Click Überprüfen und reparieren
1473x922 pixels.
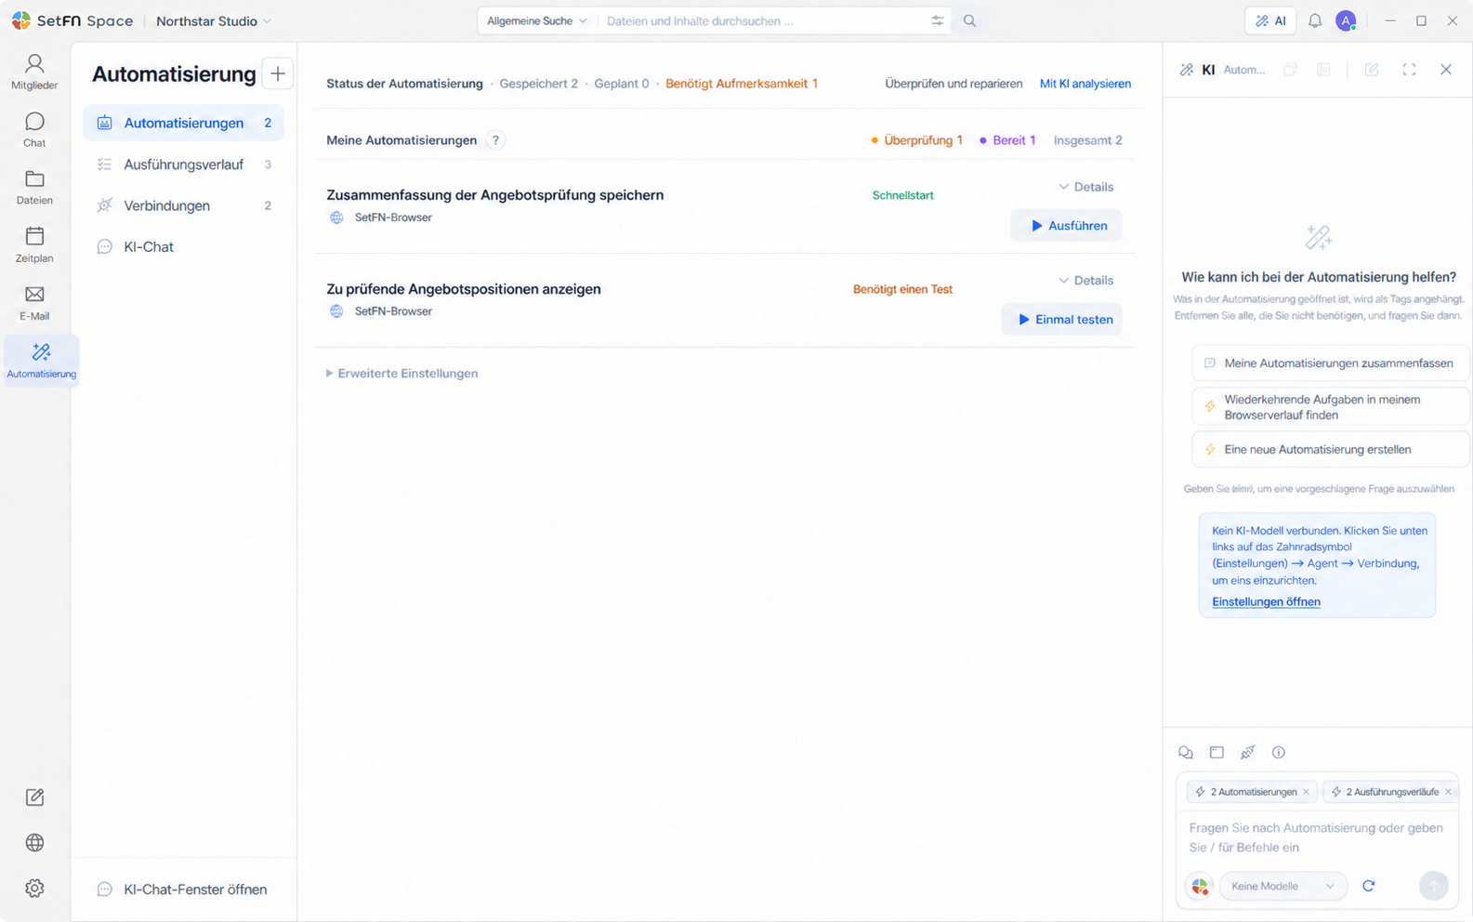pos(954,84)
